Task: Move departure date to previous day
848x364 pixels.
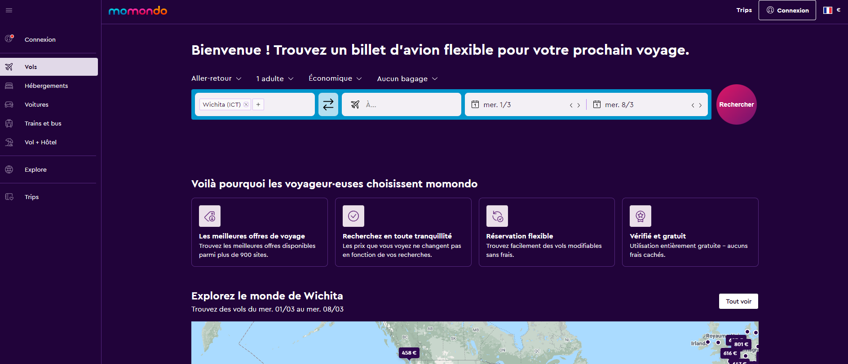Action: pos(571,105)
